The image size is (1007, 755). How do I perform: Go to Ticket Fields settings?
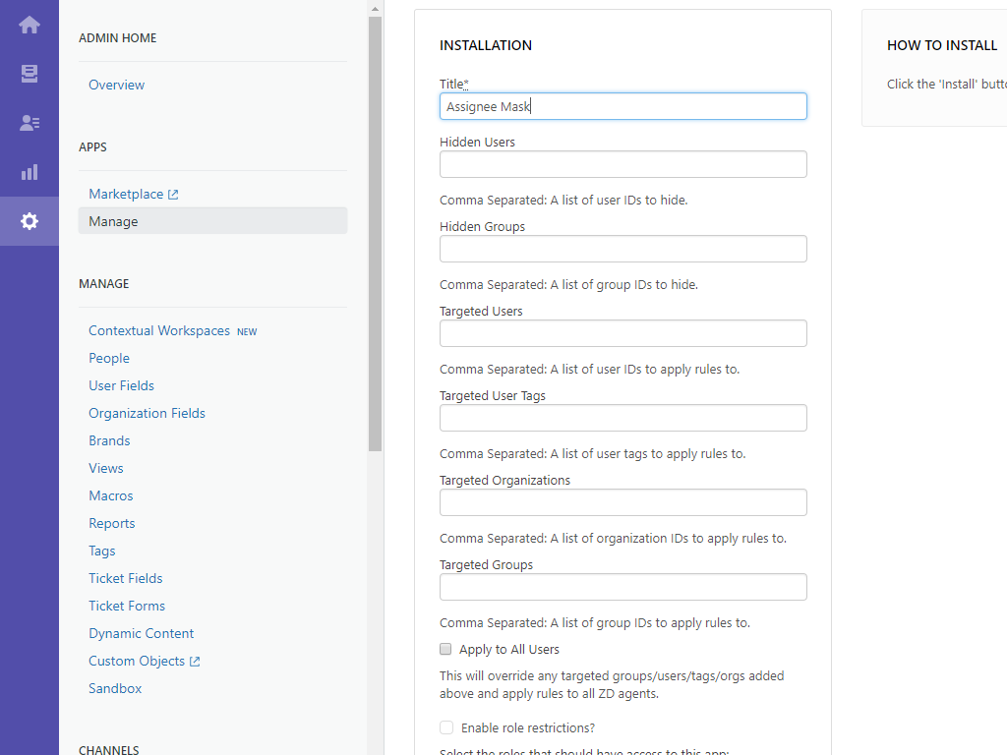(x=126, y=578)
